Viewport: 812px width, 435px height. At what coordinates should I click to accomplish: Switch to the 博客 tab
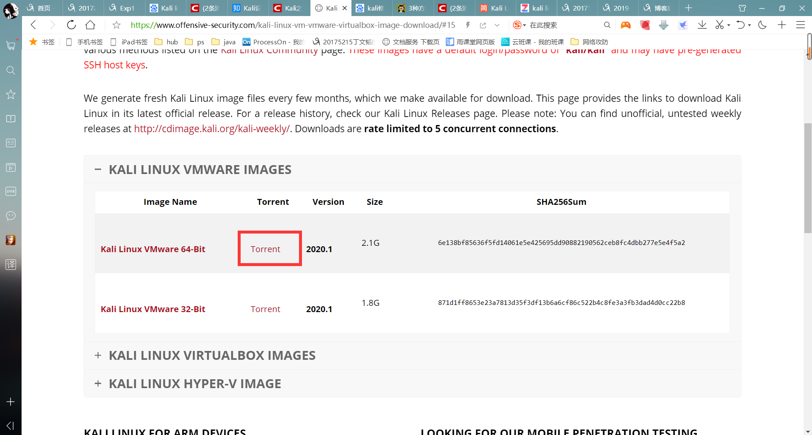pyautogui.click(x=659, y=8)
